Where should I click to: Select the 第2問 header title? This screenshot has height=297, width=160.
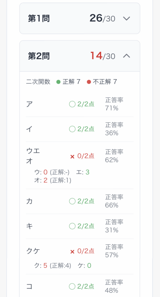pyautogui.click(x=39, y=56)
